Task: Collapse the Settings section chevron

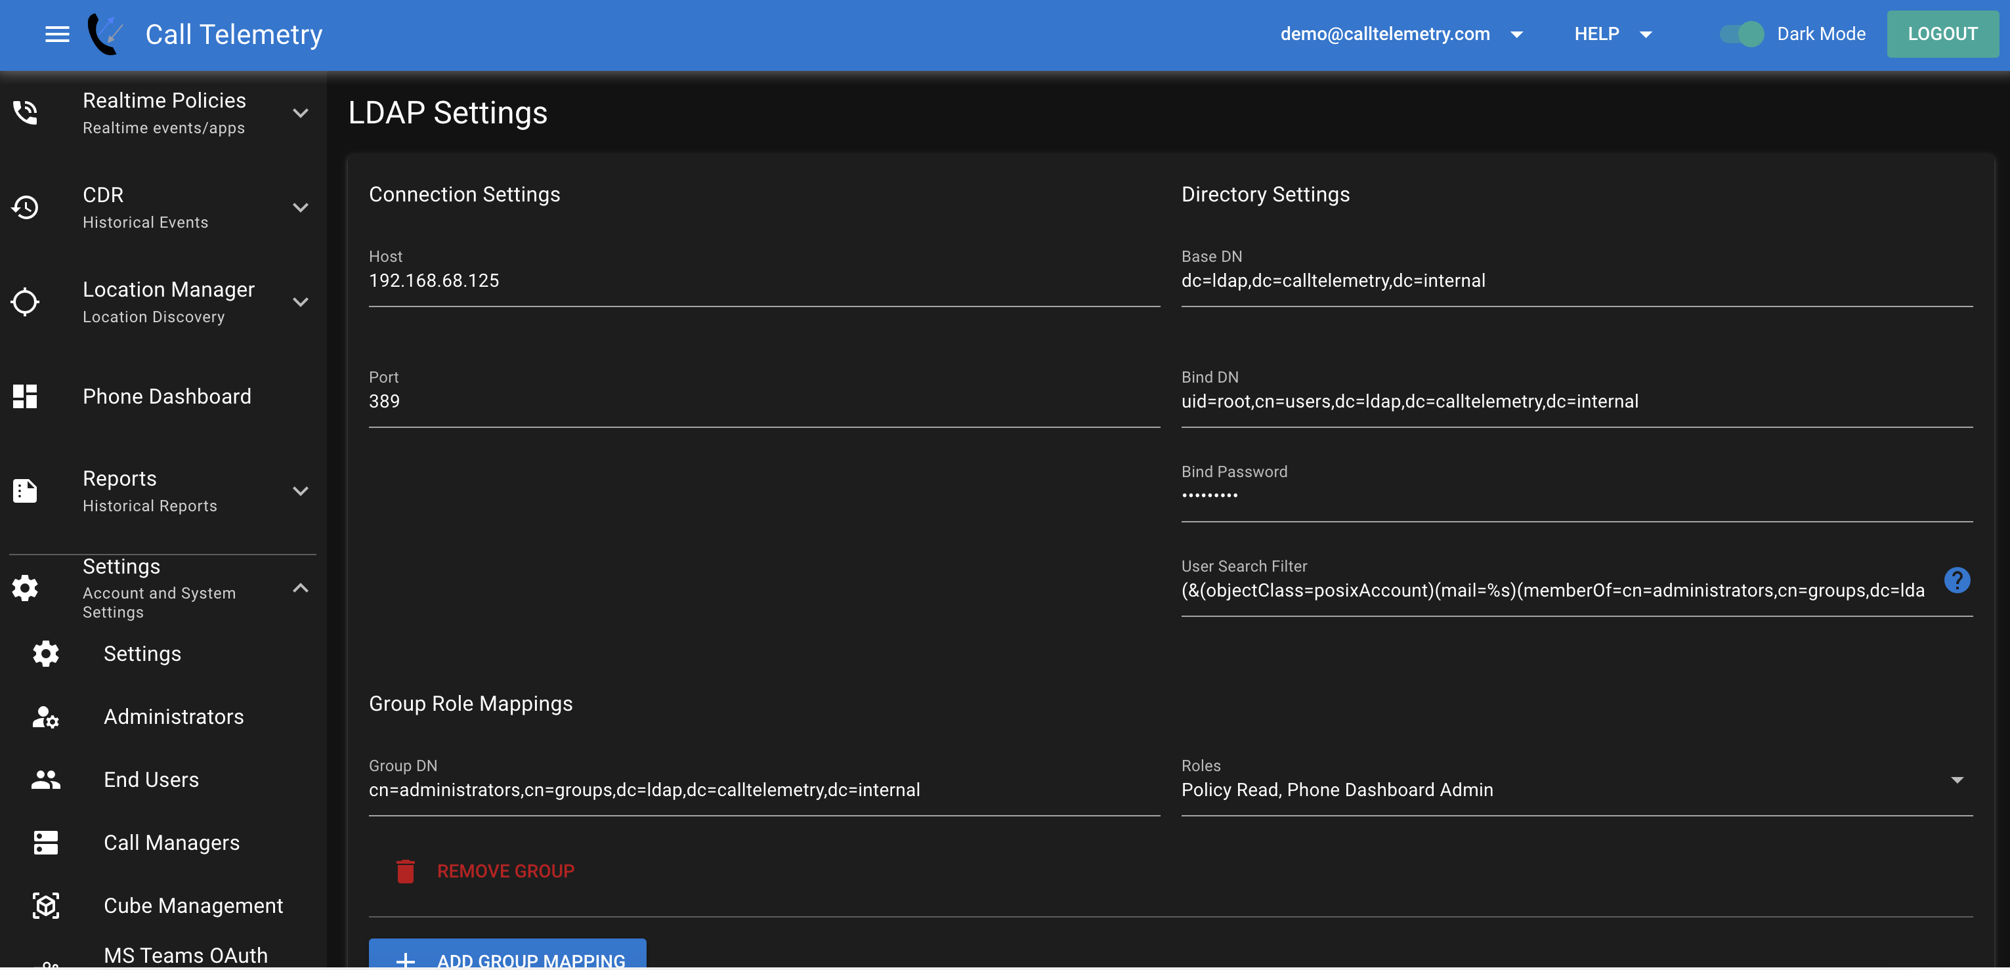Action: point(301,589)
